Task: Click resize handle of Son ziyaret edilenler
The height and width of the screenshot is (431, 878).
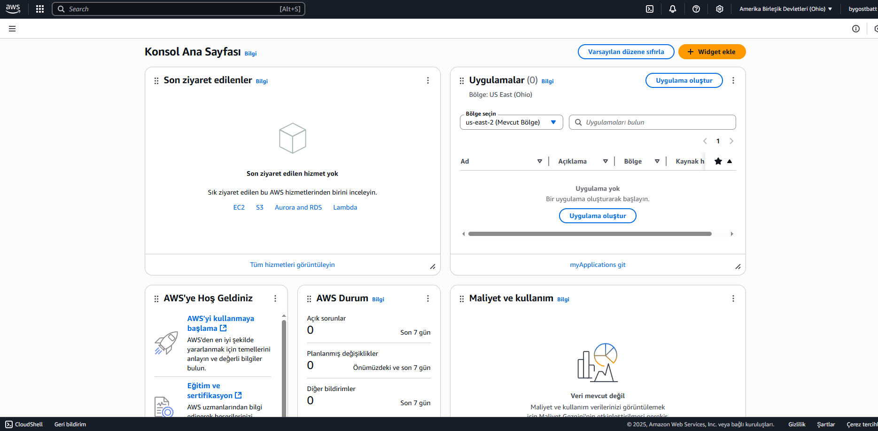Action: point(433,266)
